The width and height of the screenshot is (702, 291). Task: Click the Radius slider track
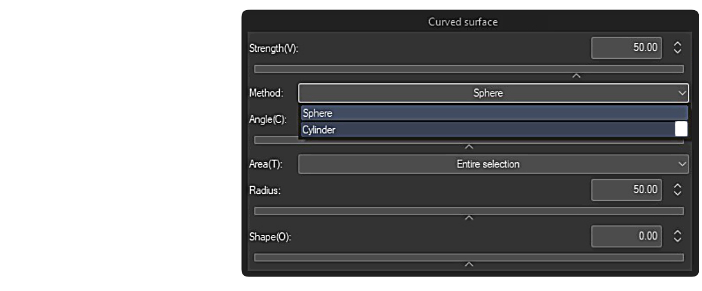468,210
